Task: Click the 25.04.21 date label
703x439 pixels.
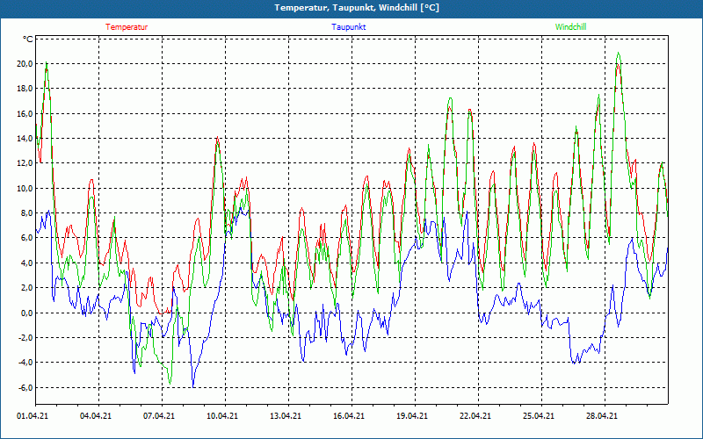Action: (538, 415)
